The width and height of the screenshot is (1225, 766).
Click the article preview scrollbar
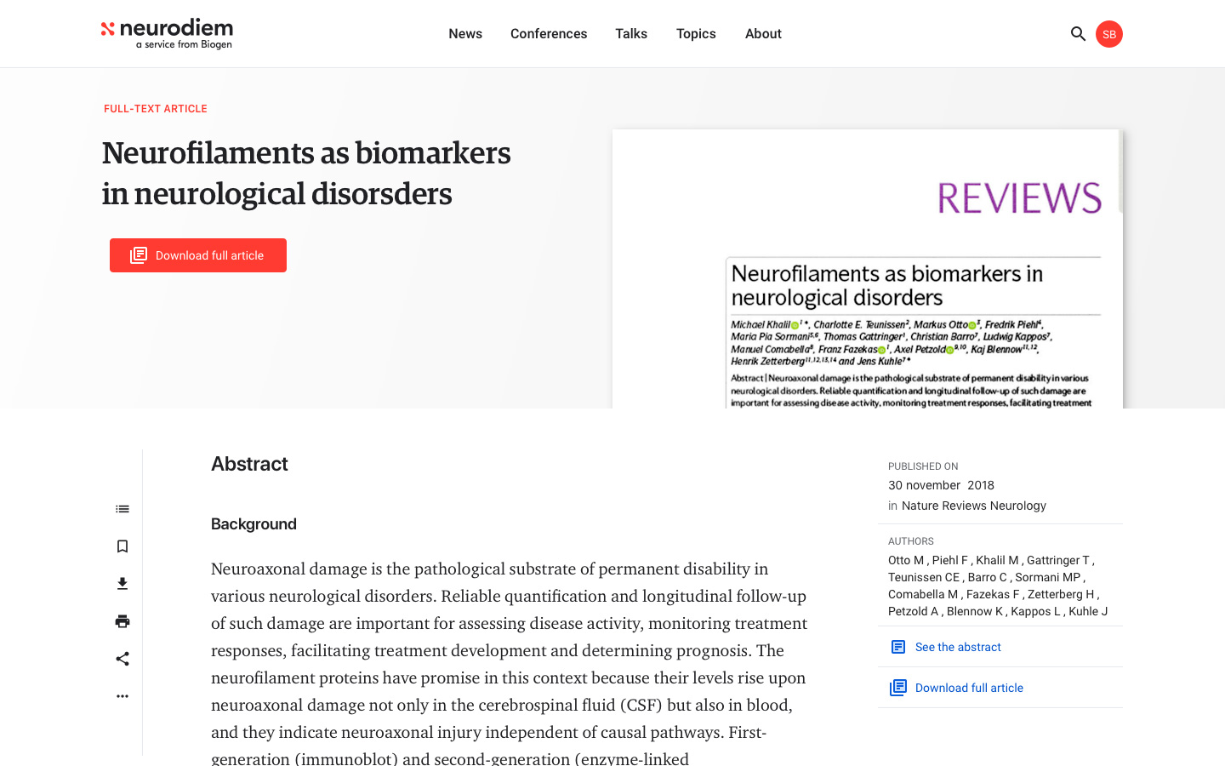(x=1120, y=172)
